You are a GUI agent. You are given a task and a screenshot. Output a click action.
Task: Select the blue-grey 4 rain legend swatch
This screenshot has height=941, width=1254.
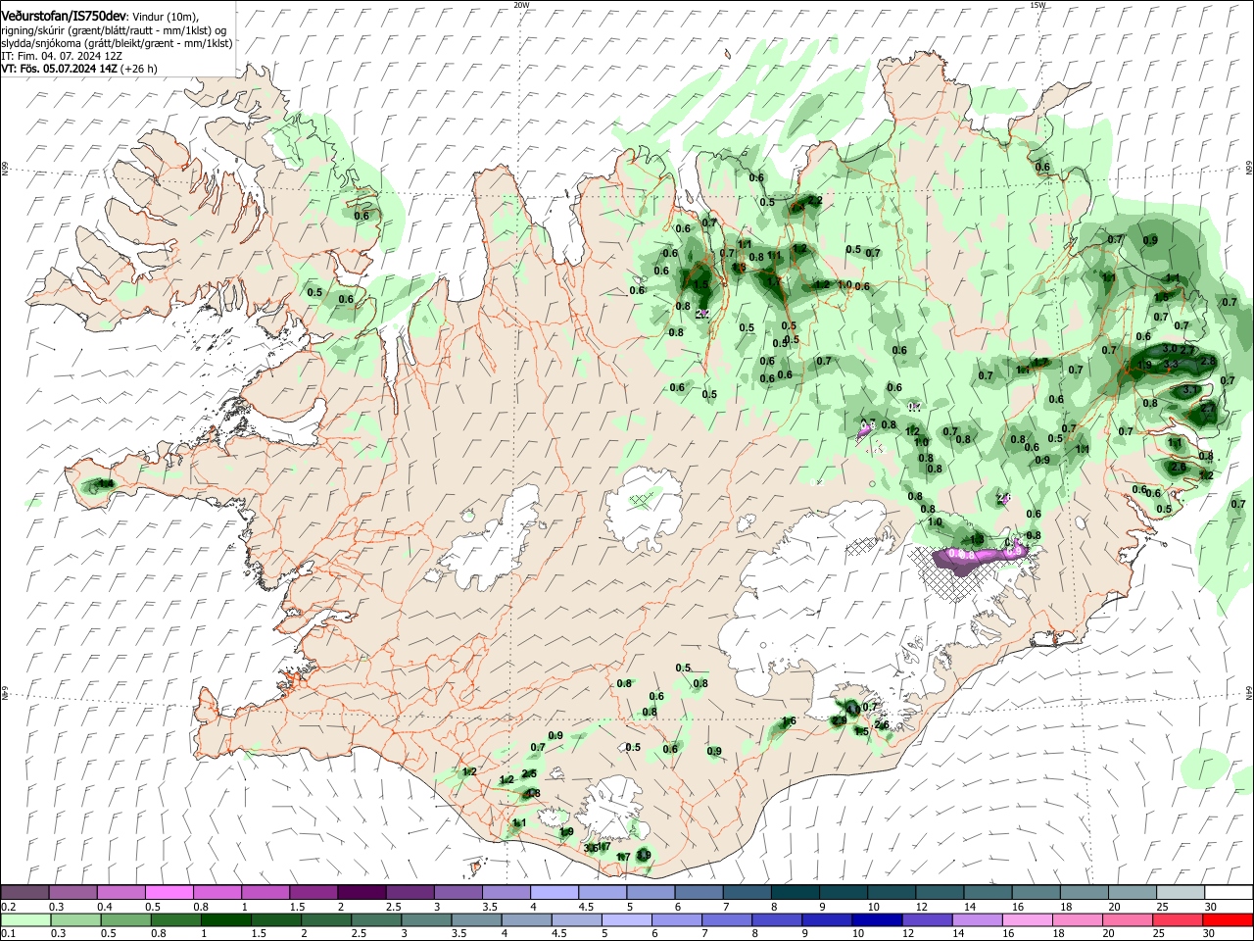[x=526, y=919]
